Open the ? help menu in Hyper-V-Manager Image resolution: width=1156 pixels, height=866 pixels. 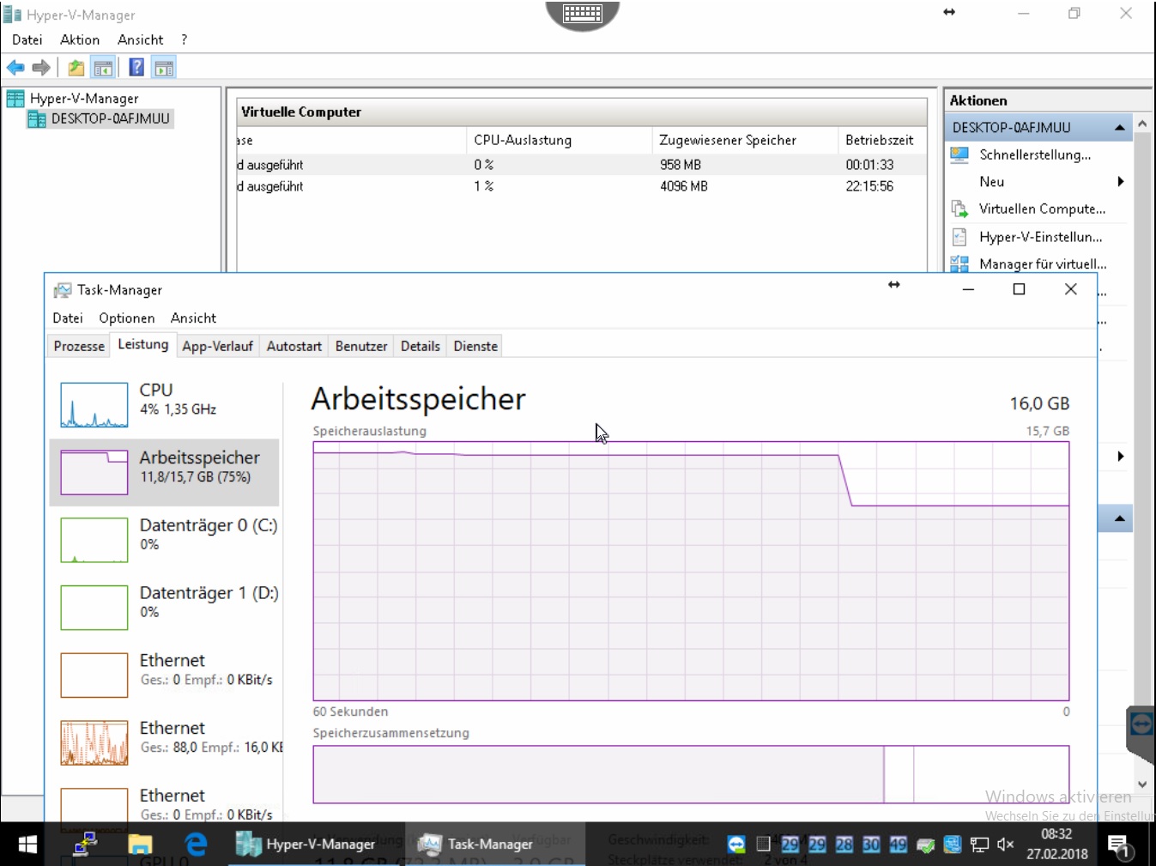[184, 39]
